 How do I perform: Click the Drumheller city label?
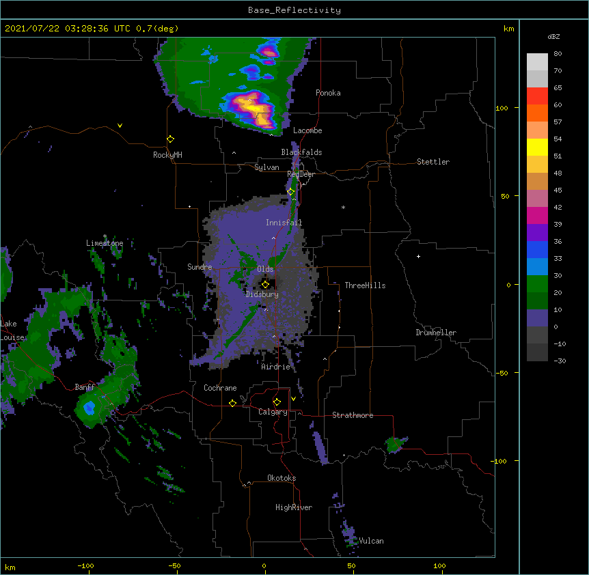click(436, 333)
